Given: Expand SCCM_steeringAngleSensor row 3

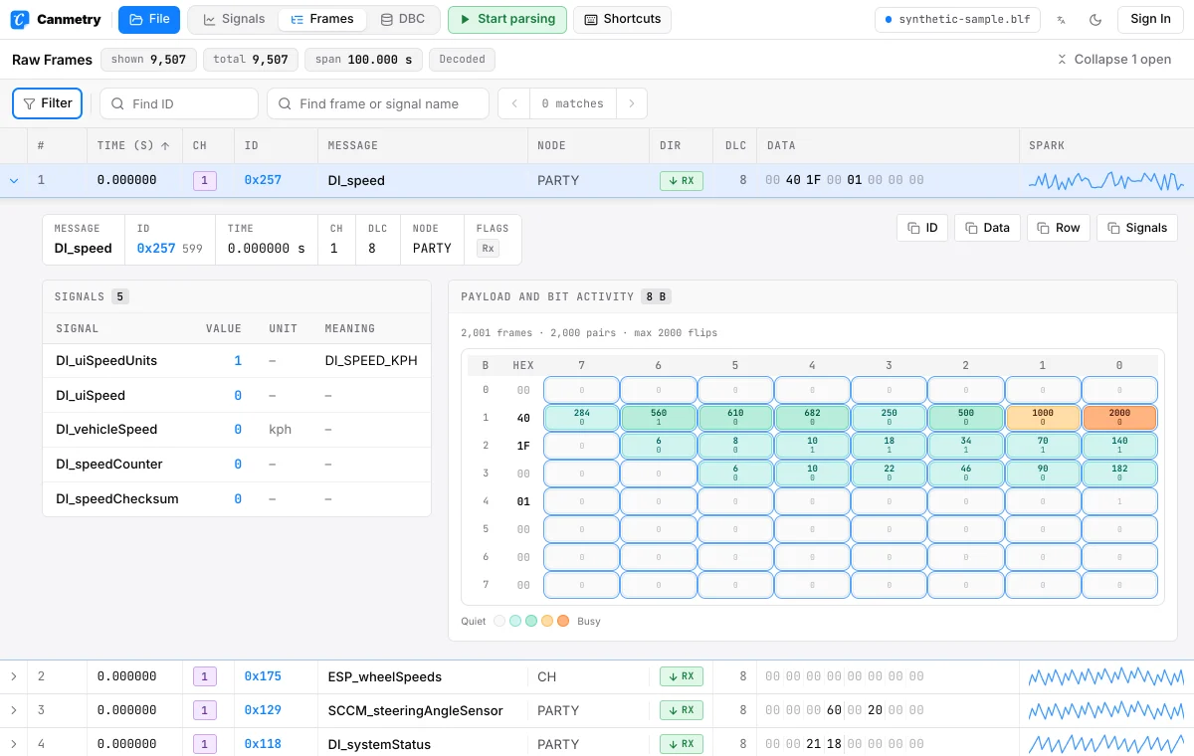Looking at the screenshot, I should pos(14,710).
